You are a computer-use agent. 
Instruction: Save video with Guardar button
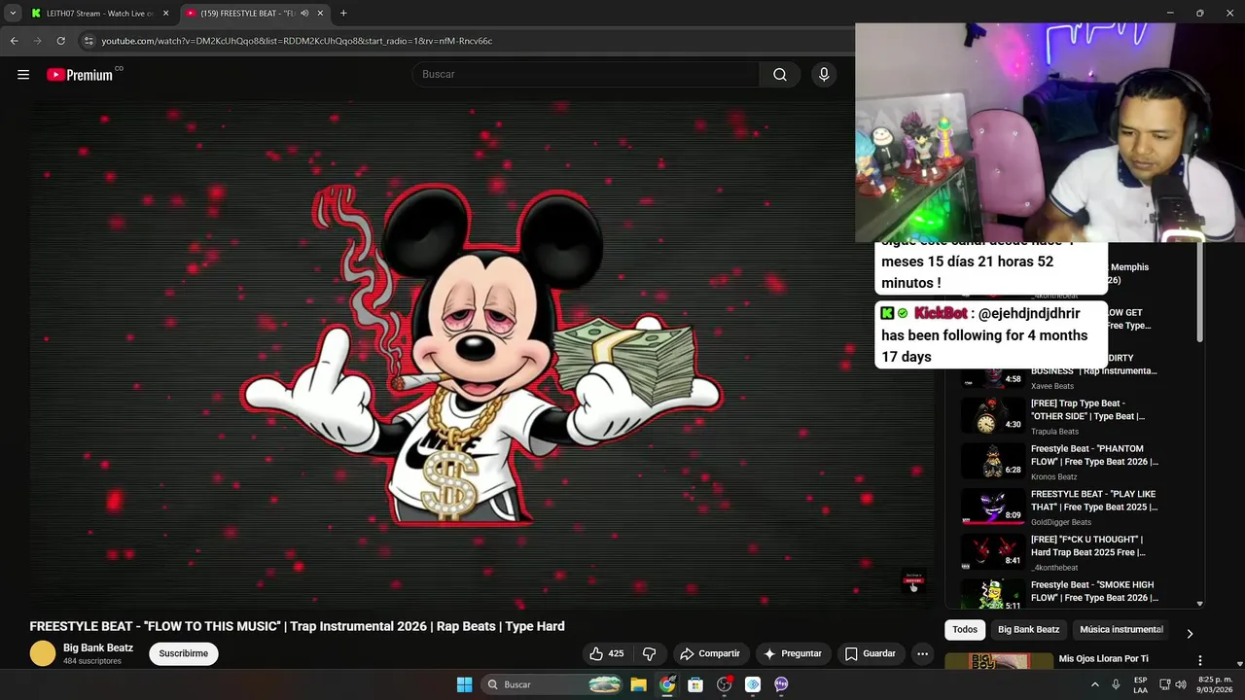(x=870, y=653)
